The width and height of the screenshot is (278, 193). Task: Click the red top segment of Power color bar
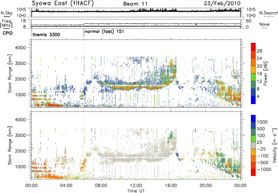coord(253,47)
